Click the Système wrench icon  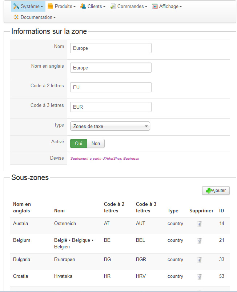pyautogui.click(x=16, y=6)
